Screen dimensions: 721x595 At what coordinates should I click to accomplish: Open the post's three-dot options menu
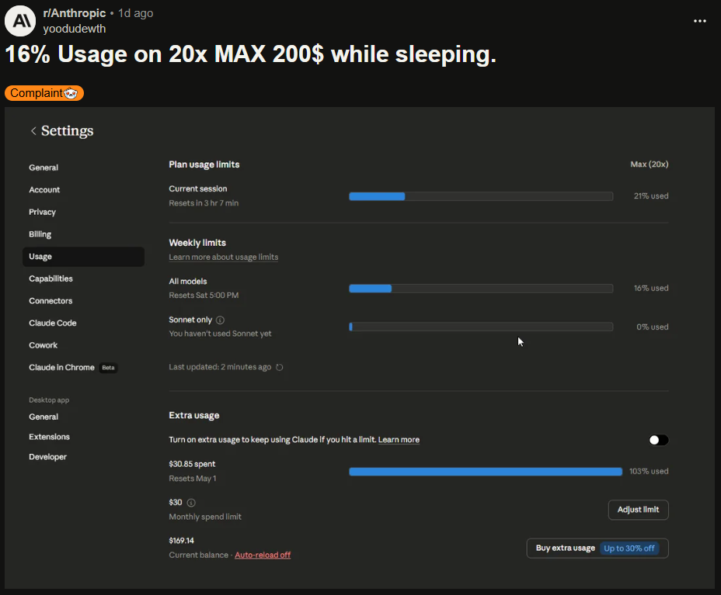click(x=699, y=21)
